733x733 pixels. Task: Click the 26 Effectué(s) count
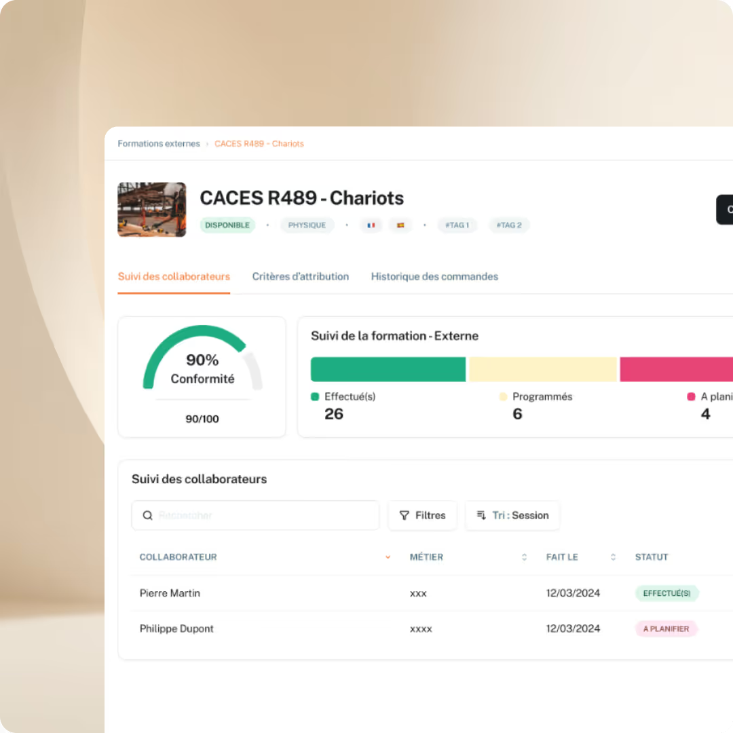pos(334,414)
